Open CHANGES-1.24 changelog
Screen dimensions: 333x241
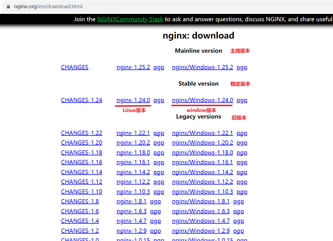[81, 100]
